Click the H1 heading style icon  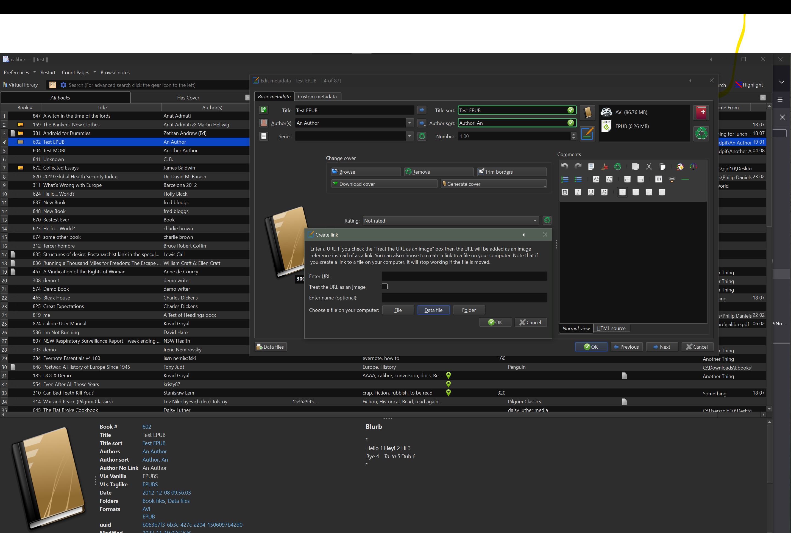[x=659, y=179]
